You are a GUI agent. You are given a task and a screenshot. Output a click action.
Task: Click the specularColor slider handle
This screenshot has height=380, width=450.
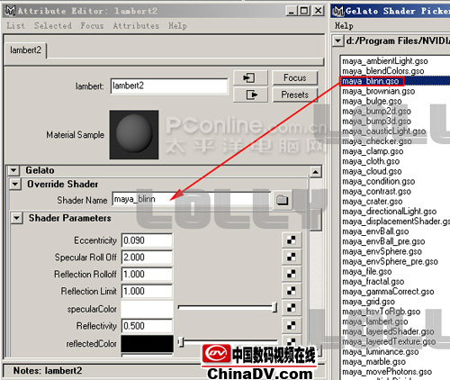tap(274, 307)
